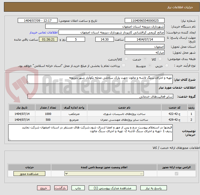Click the گروه خدمت field

(100, 96)
